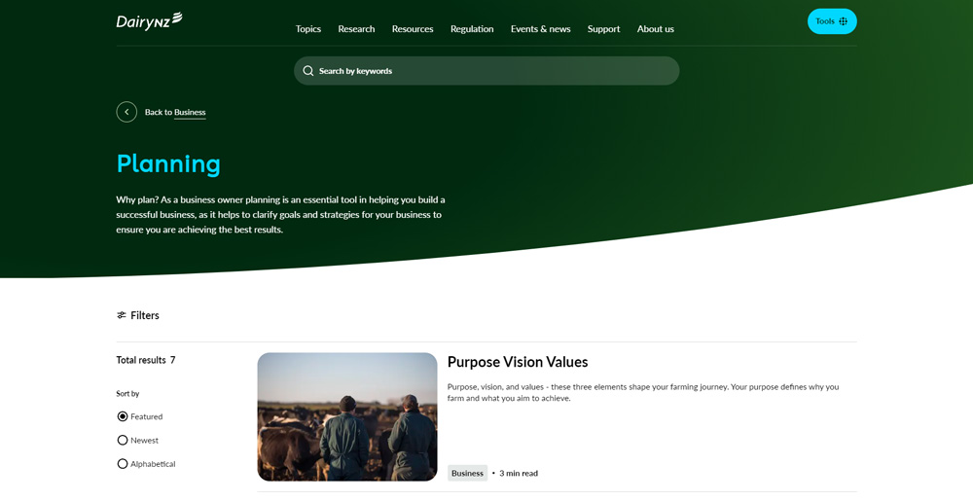
Task: Open the Resources menu
Action: [x=413, y=29]
